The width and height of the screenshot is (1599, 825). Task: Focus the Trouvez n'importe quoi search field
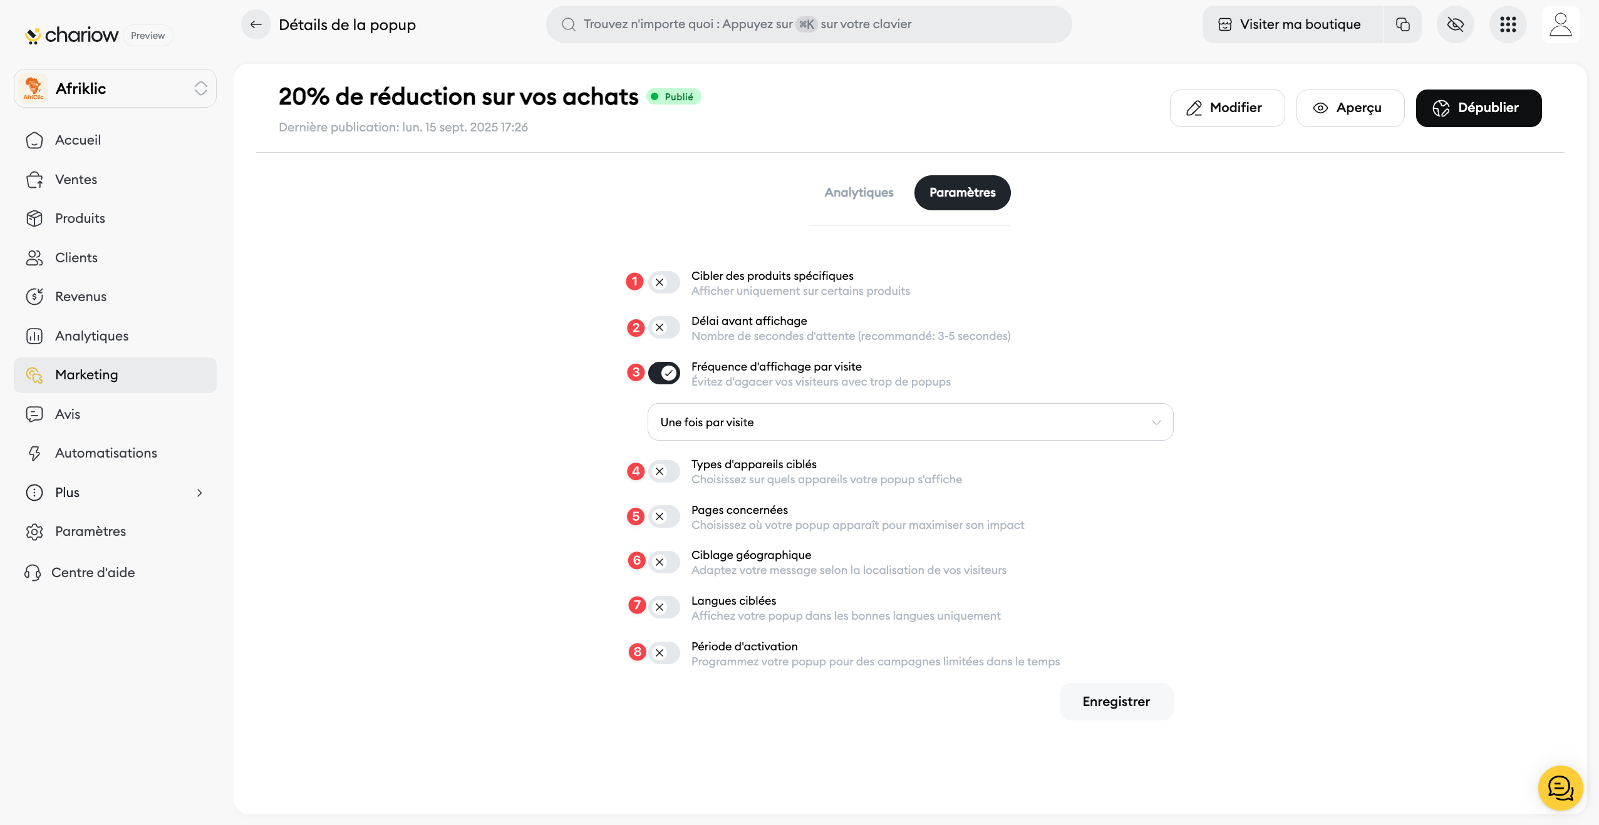click(x=808, y=24)
